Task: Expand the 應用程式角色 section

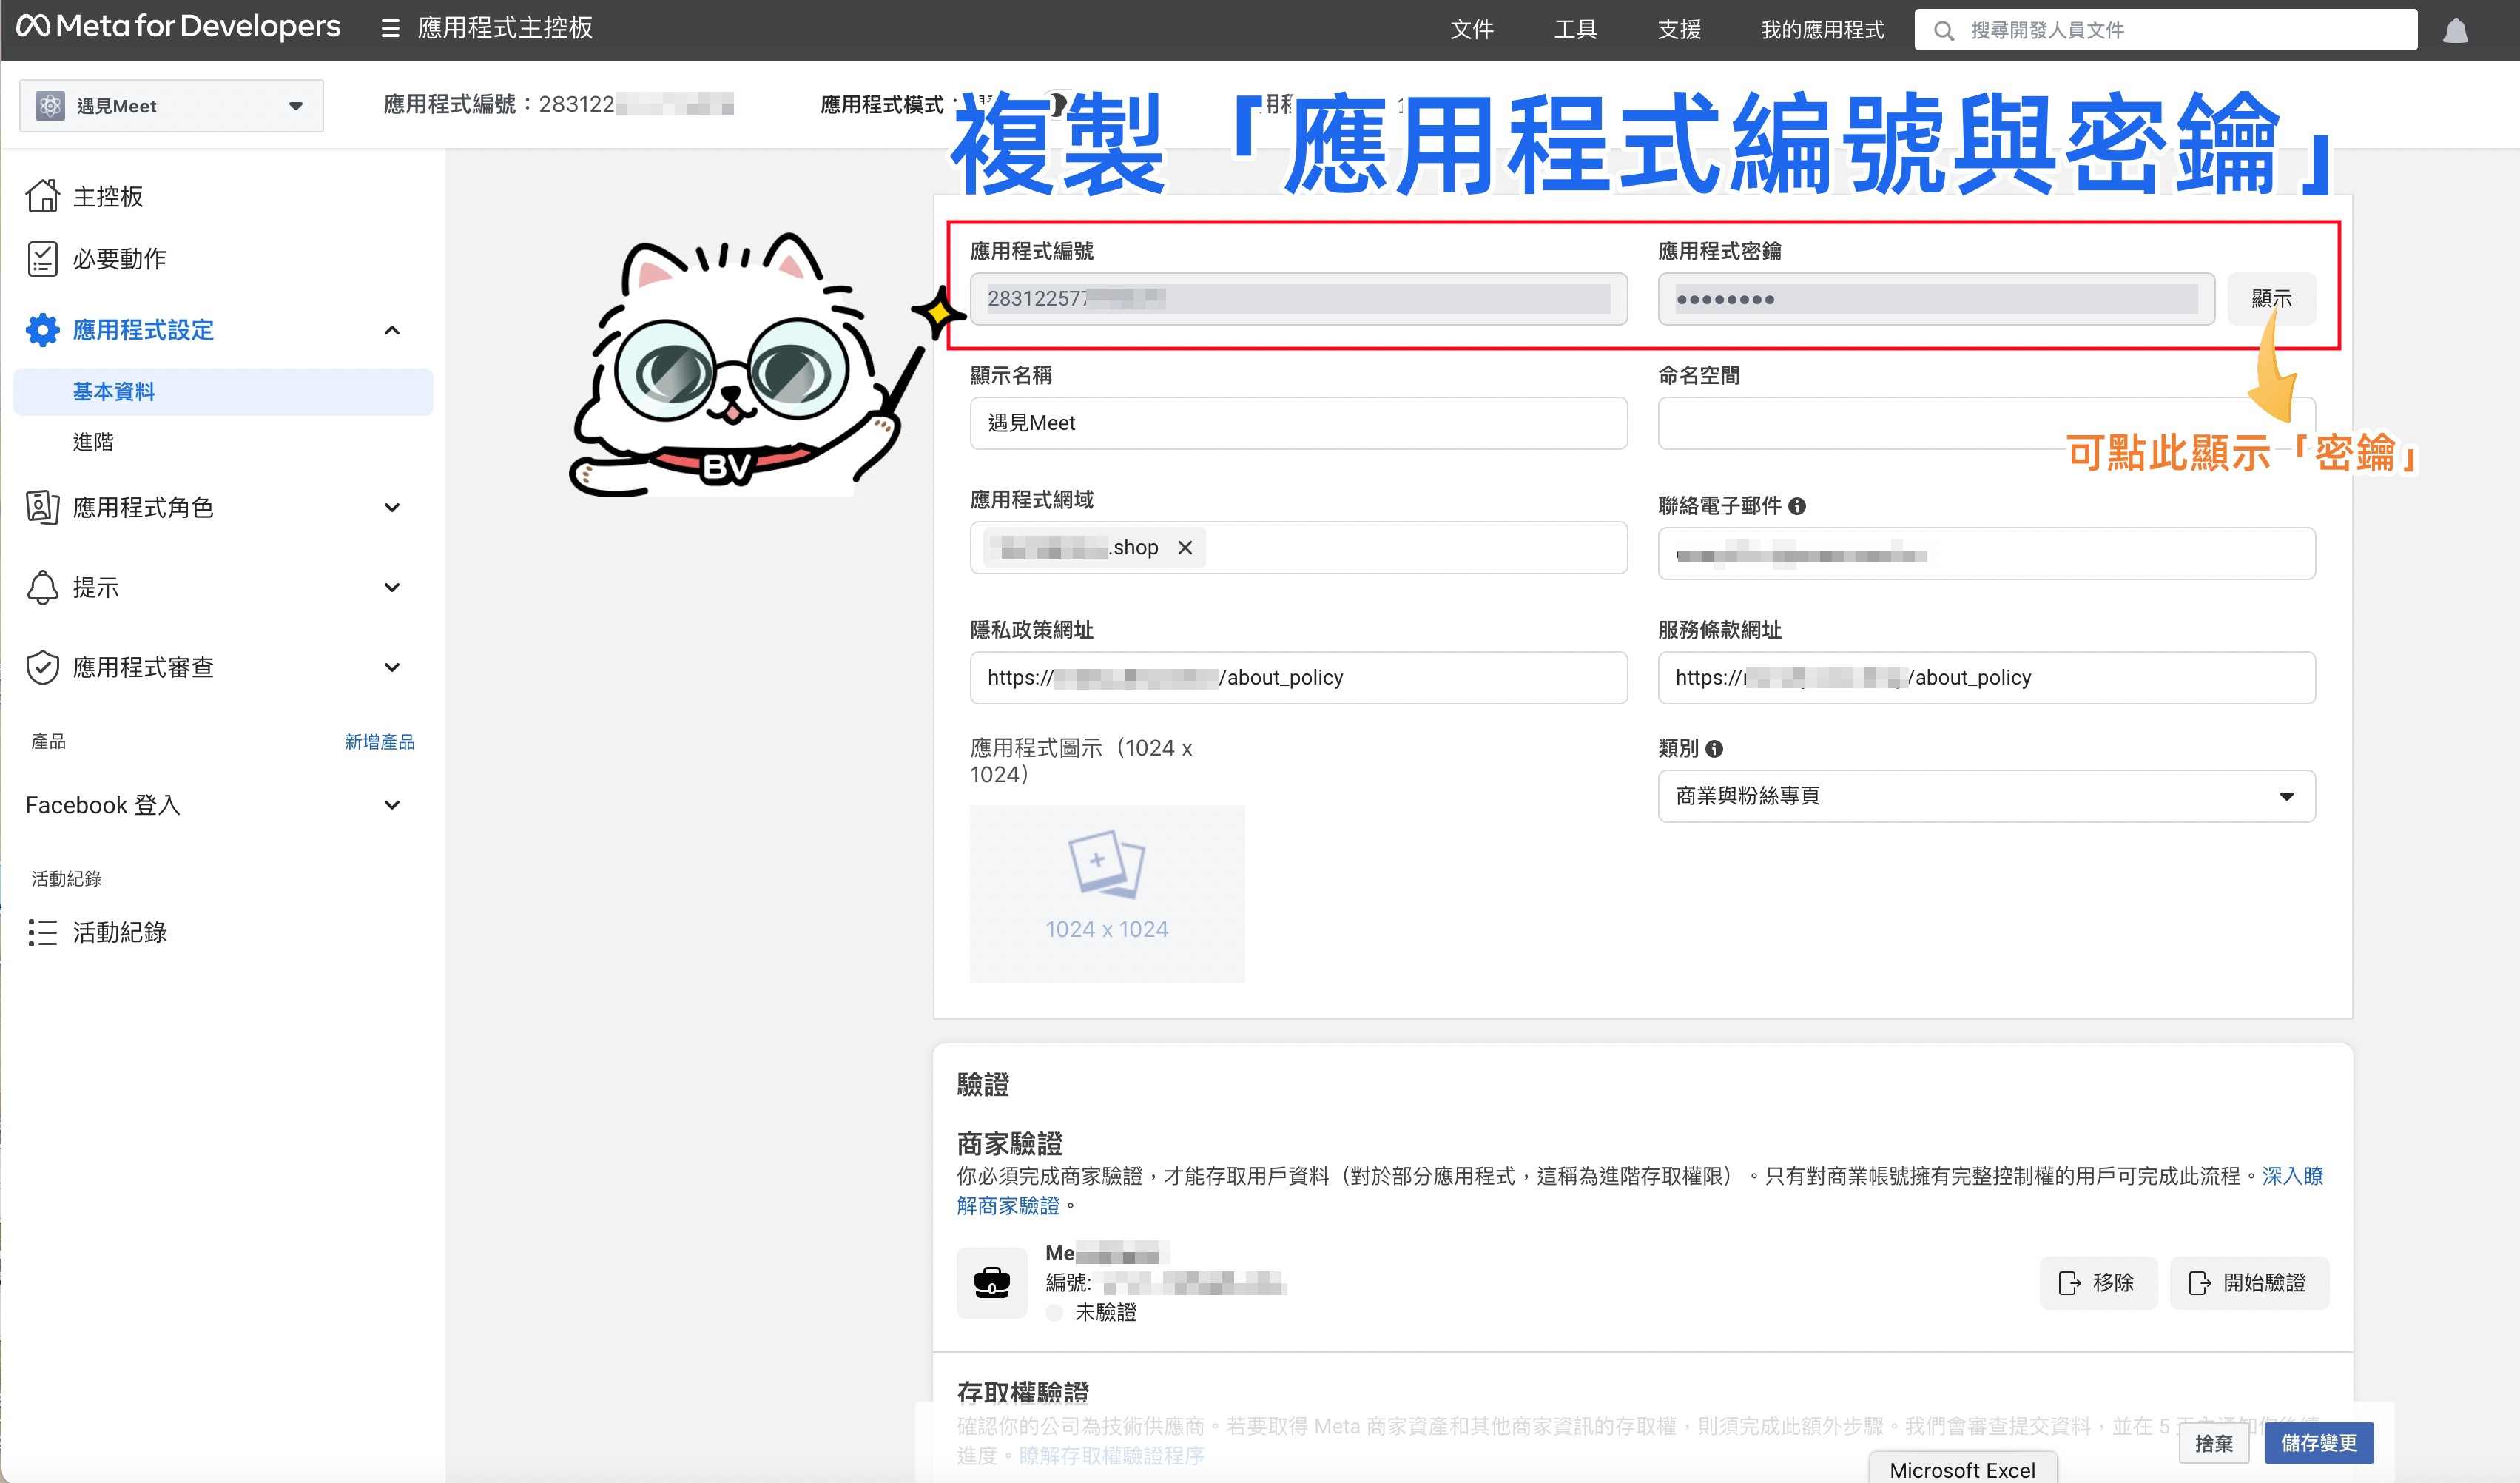Action: (x=392, y=508)
